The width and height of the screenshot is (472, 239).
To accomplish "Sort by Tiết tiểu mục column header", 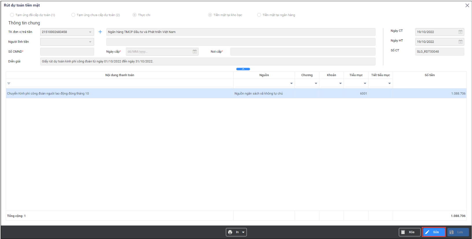I will click(x=381, y=75).
